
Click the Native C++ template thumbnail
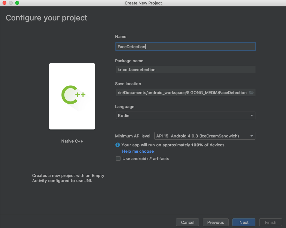72,96
